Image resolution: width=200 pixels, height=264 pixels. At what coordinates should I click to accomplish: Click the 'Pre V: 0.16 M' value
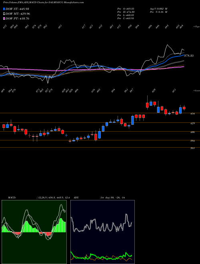(x=158, y=12)
